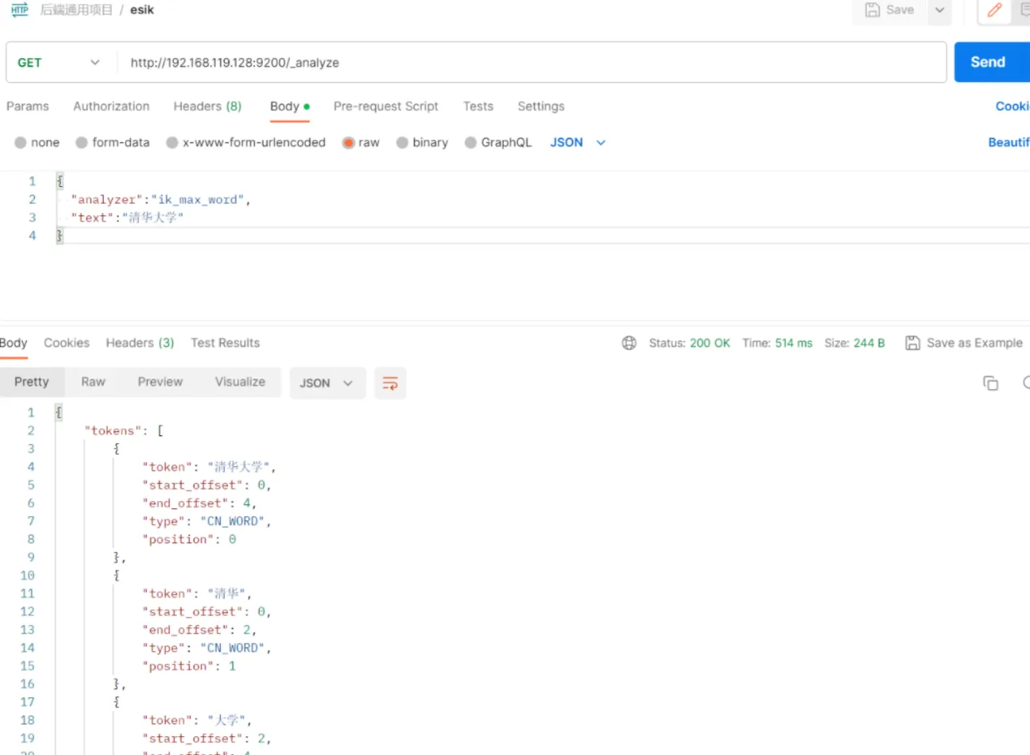The image size is (1030, 755).
Task: Click the pencil edit icon
Action: pyautogui.click(x=994, y=10)
